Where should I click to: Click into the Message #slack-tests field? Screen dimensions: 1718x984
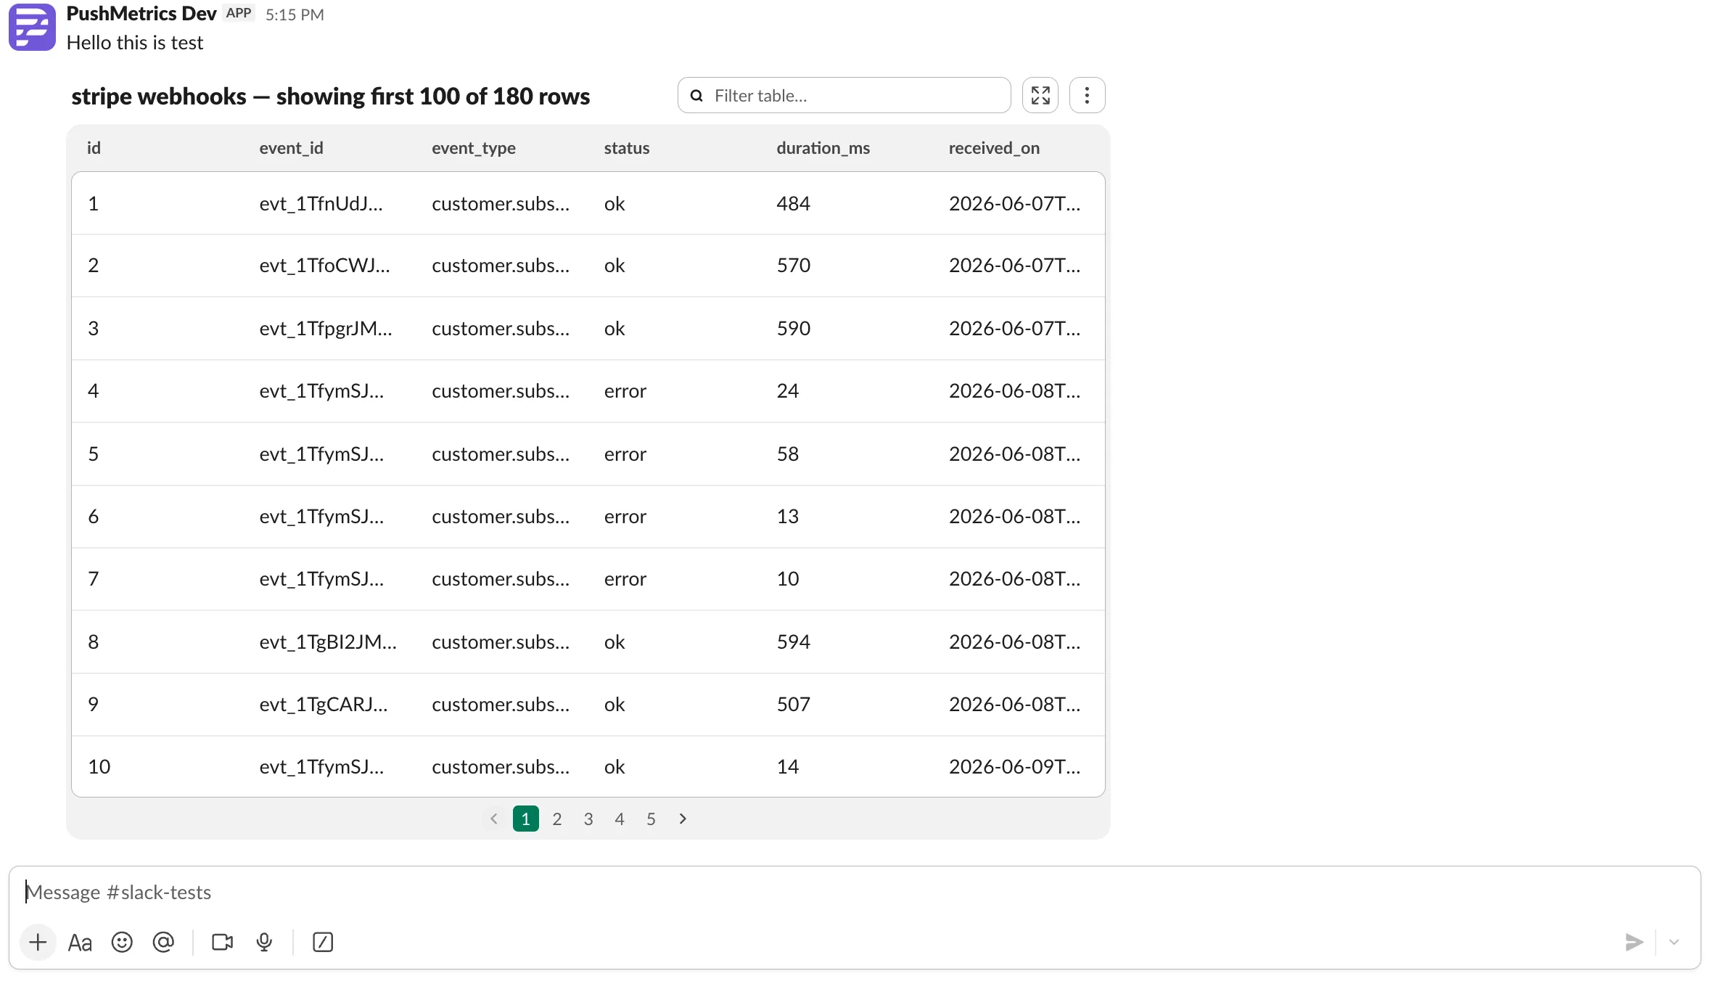tap(855, 892)
